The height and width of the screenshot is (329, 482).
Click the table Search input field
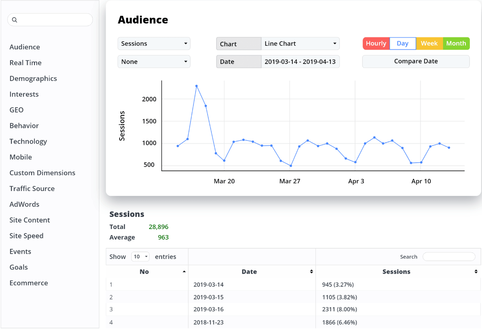pos(449,257)
